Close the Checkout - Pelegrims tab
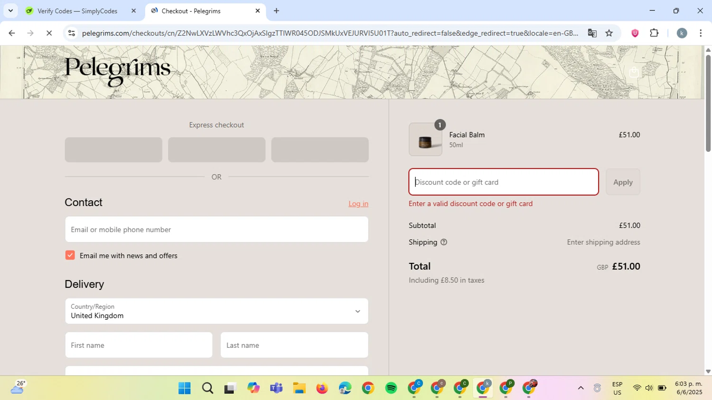 coord(258,10)
